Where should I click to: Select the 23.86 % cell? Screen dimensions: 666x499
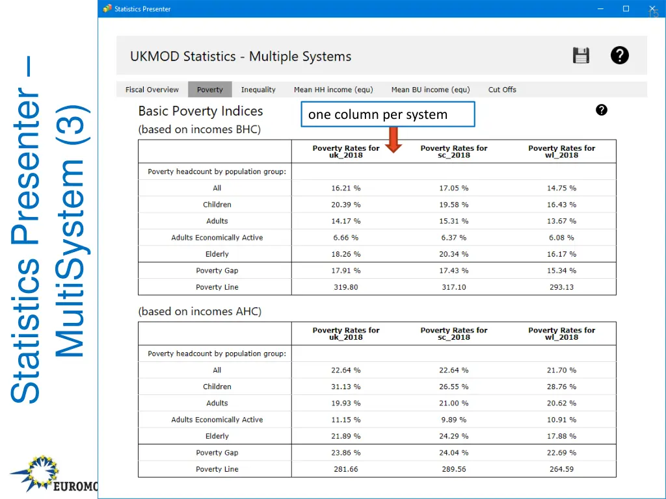point(346,453)
